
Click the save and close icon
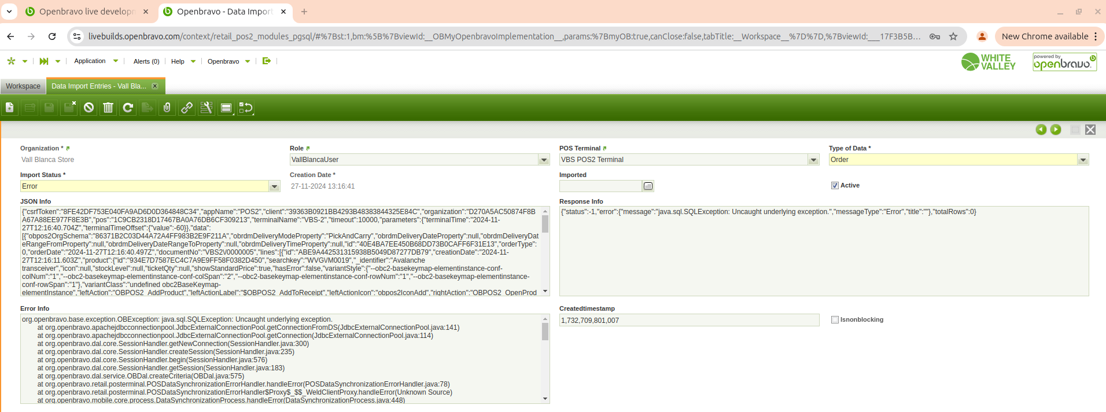tap(69, 108)
